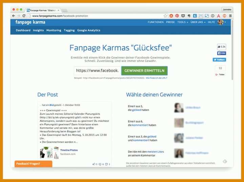Click the 'meisten Likes' link
This screenshot has width=244, height=182.
tap(156, 152)
